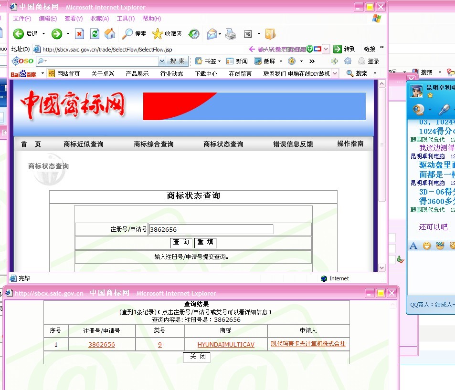Open the emoticon picker in the chat
This screenshot has height=390, width=455.
(x=426, y=246)
